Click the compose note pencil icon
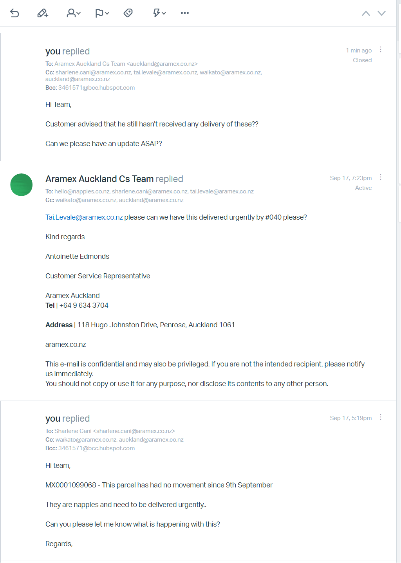401x563 pixels. (x=43, y=13)
